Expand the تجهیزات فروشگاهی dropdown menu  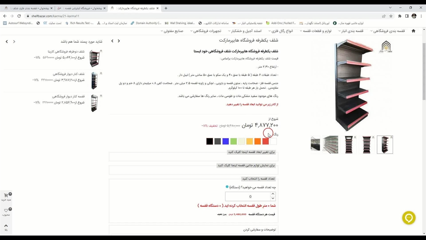tap(206, 31)
